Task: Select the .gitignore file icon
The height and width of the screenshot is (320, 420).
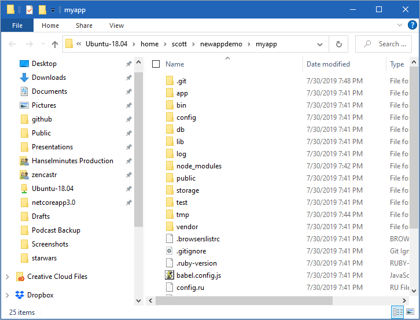Action: (x=170, y=251)
